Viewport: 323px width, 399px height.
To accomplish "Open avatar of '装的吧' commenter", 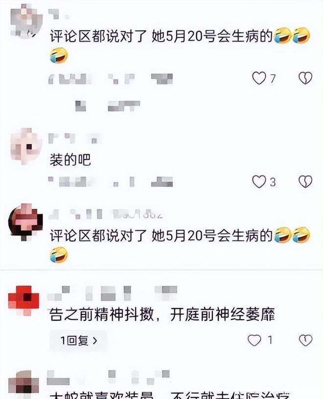I will tap(26, 146).
